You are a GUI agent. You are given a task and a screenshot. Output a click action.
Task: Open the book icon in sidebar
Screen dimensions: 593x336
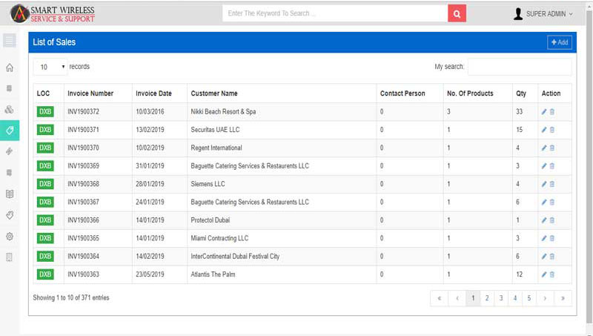(x=10, y=194)
